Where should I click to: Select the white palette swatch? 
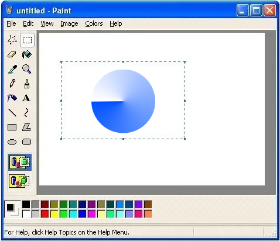click(x=26, y=214)
